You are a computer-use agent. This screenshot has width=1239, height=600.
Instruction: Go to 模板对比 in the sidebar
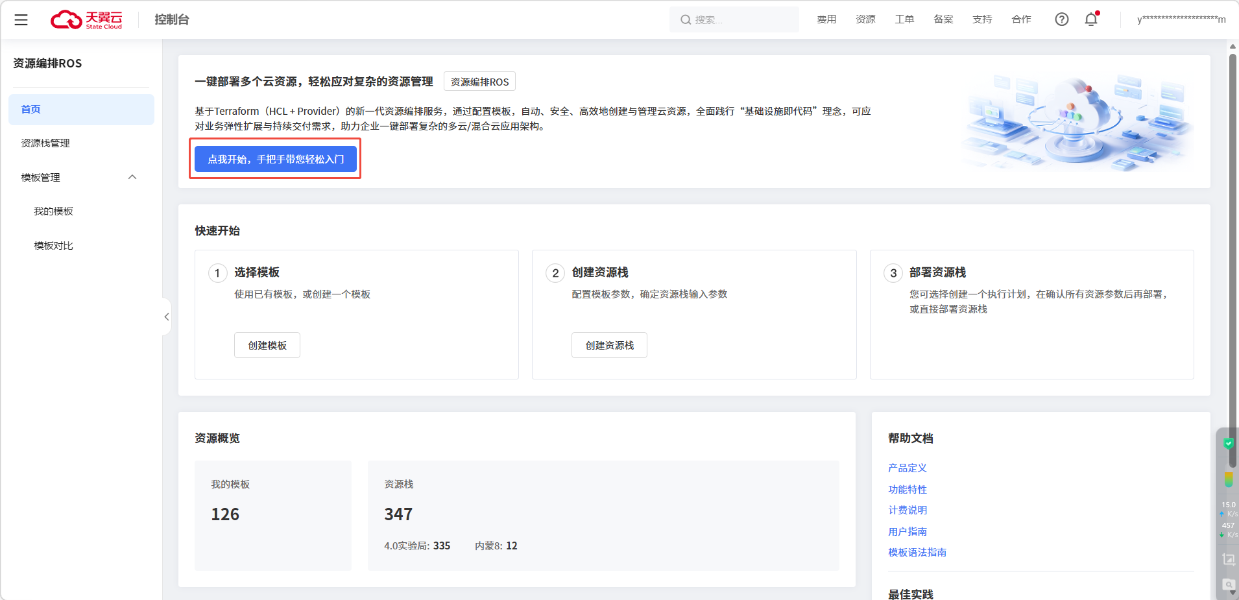53,246
